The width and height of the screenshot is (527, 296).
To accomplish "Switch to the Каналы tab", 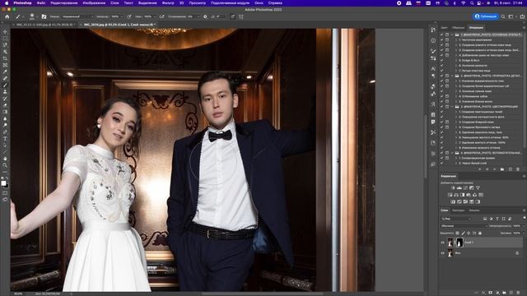I will tap(474, 210).
